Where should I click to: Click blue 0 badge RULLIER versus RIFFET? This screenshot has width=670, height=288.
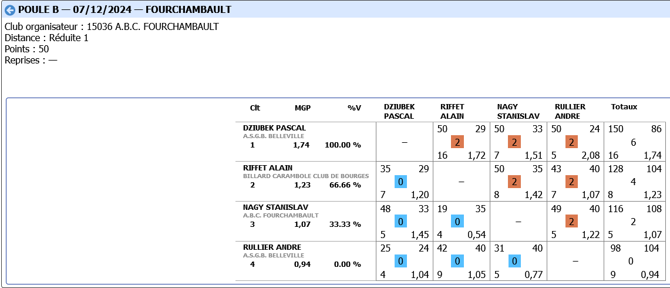(457, 261)
